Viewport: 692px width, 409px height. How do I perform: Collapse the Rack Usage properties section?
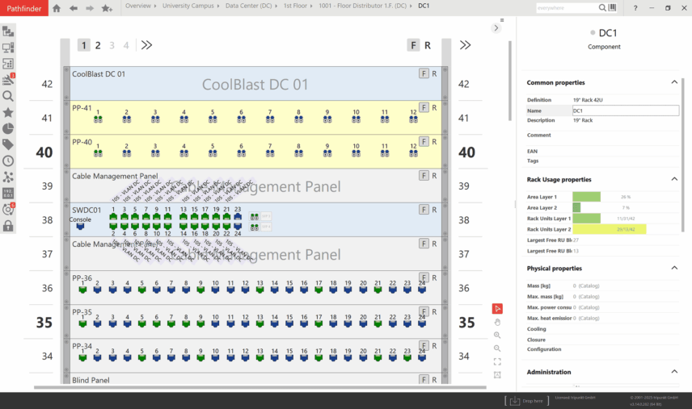tap(674, 179)
